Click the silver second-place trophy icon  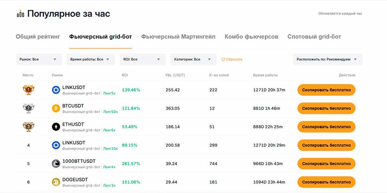click(28, 108)
